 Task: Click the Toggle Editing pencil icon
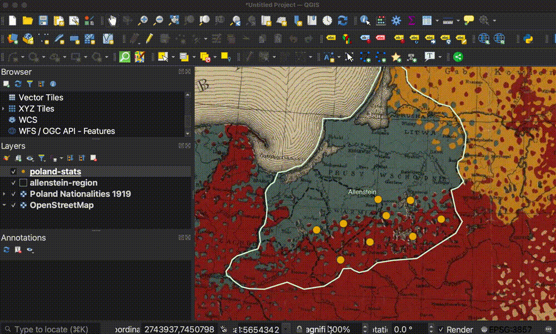coord(149,38)
